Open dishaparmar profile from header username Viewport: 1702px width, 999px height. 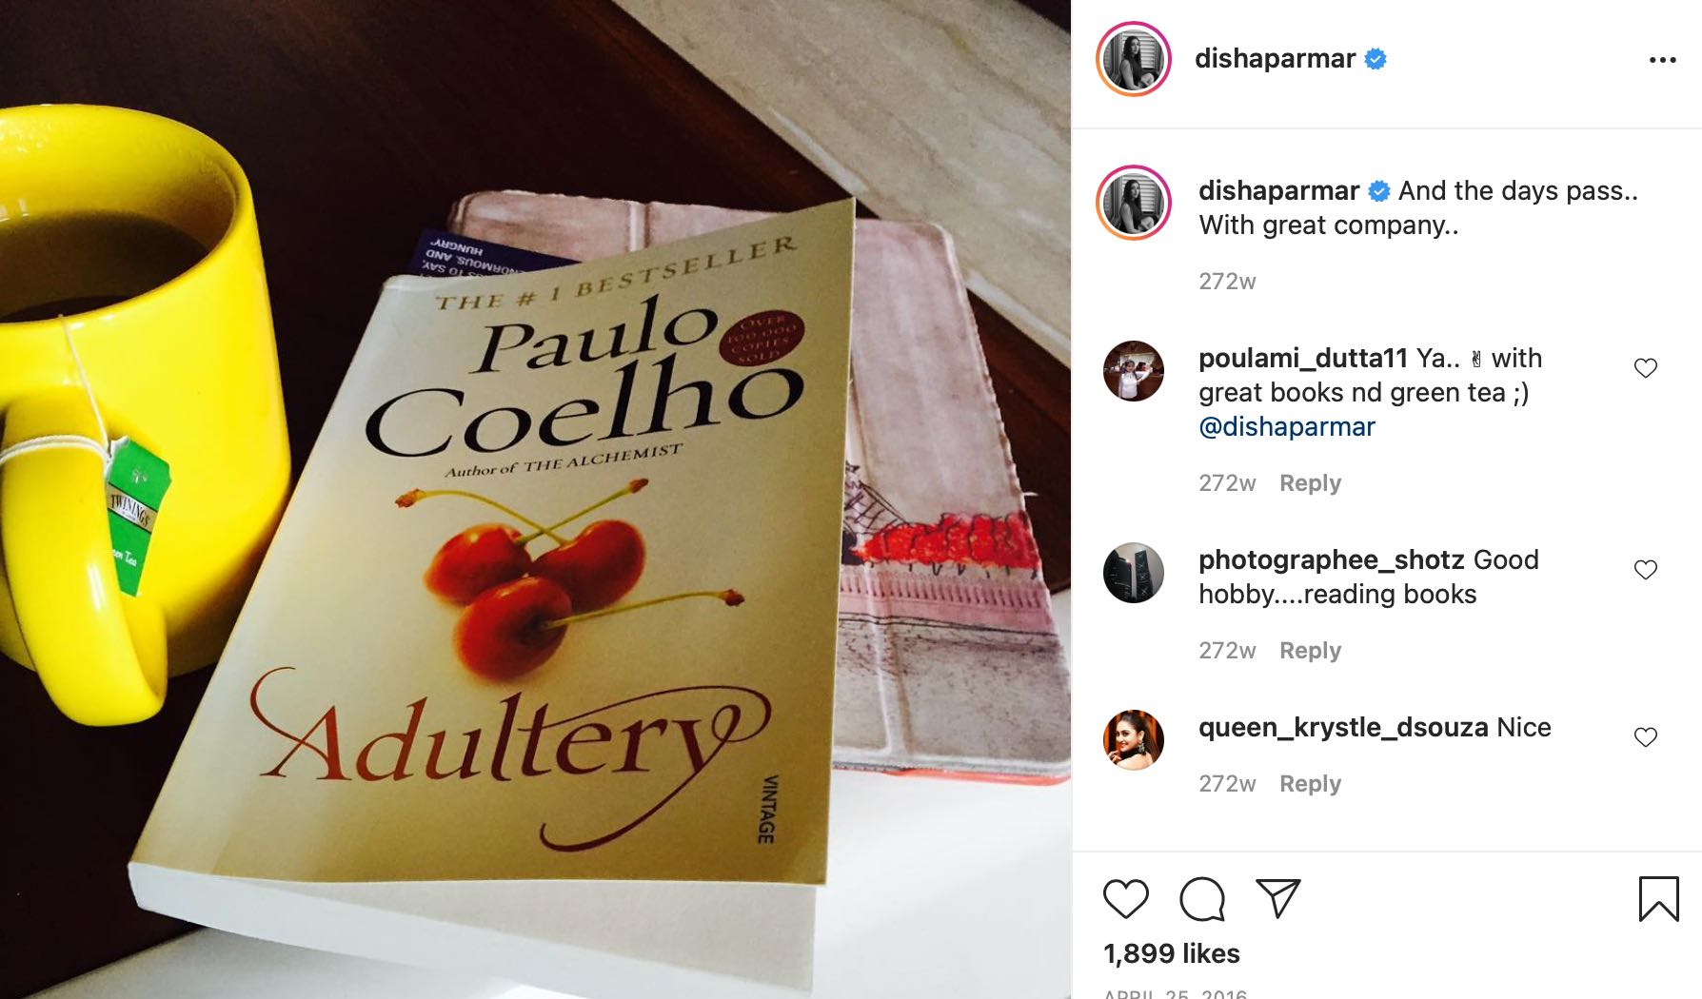tap(1275, 59)
